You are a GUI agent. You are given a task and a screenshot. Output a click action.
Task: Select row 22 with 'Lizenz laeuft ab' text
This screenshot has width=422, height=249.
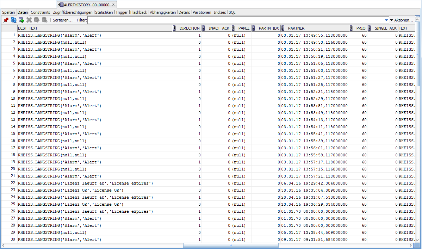pos(85,183)
